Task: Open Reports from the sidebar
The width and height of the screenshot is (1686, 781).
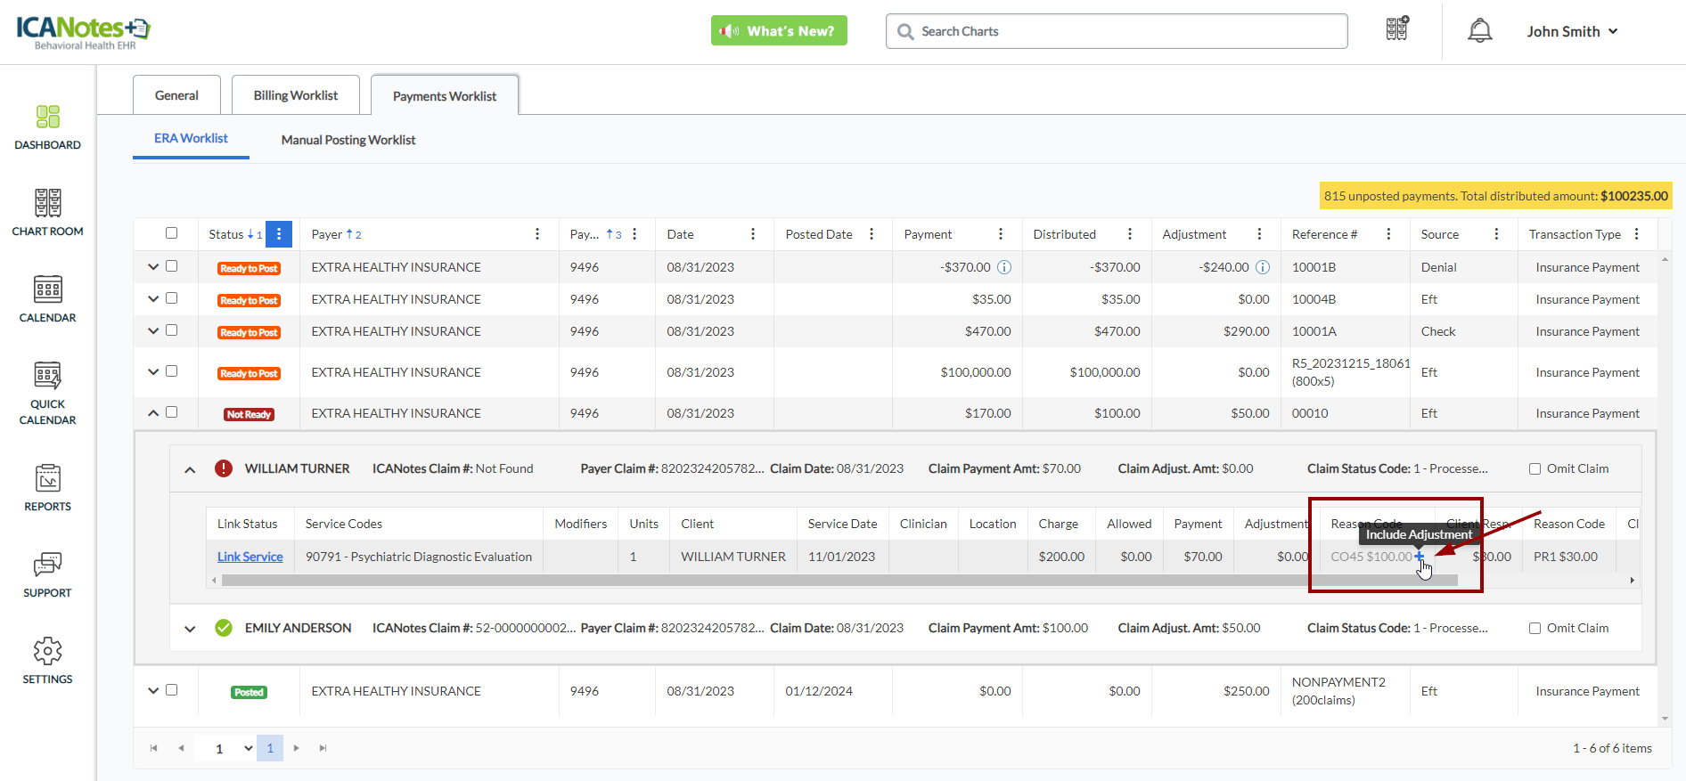Action: tap(47, 488)
